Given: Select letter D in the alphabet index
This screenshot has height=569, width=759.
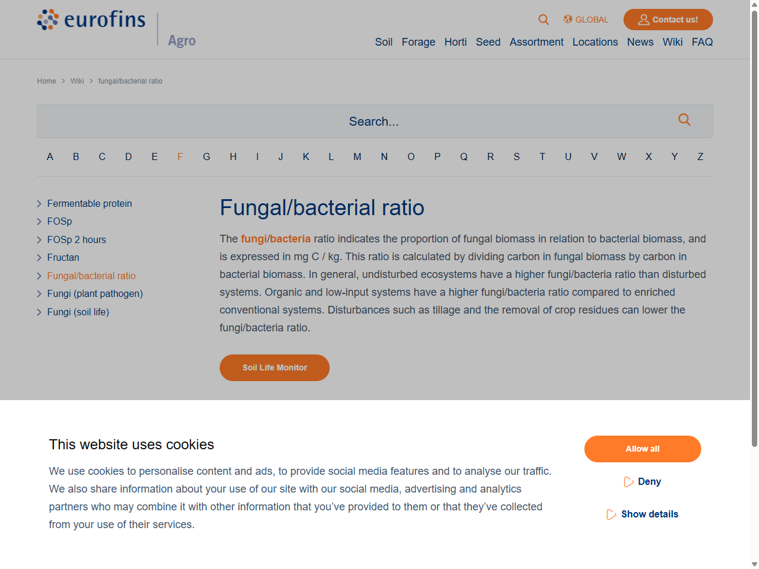Looking at the screenshot, I should coord(128,157).
